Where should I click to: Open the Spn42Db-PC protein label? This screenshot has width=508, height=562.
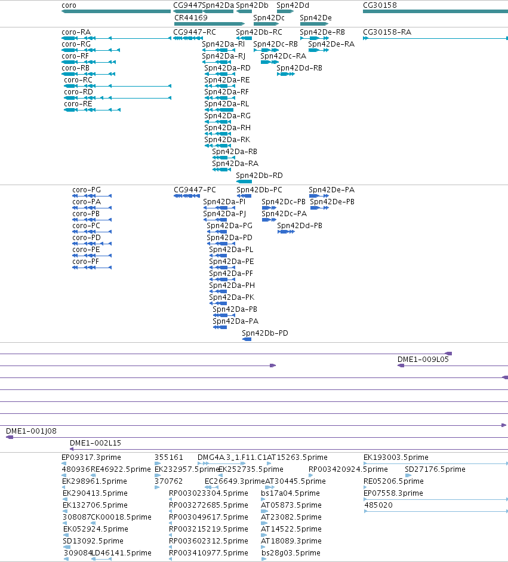[x=260, y=190]
